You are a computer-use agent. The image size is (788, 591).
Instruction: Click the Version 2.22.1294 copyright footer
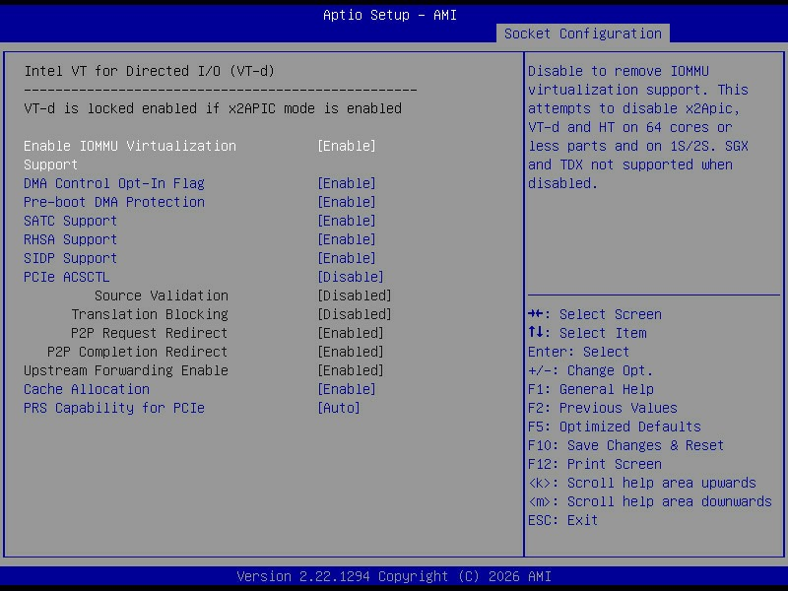pos(394,576)
